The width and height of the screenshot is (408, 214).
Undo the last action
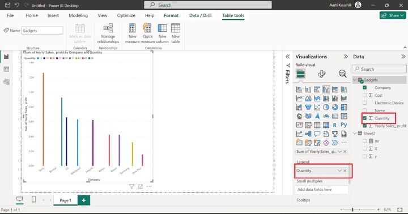[17, 5]
